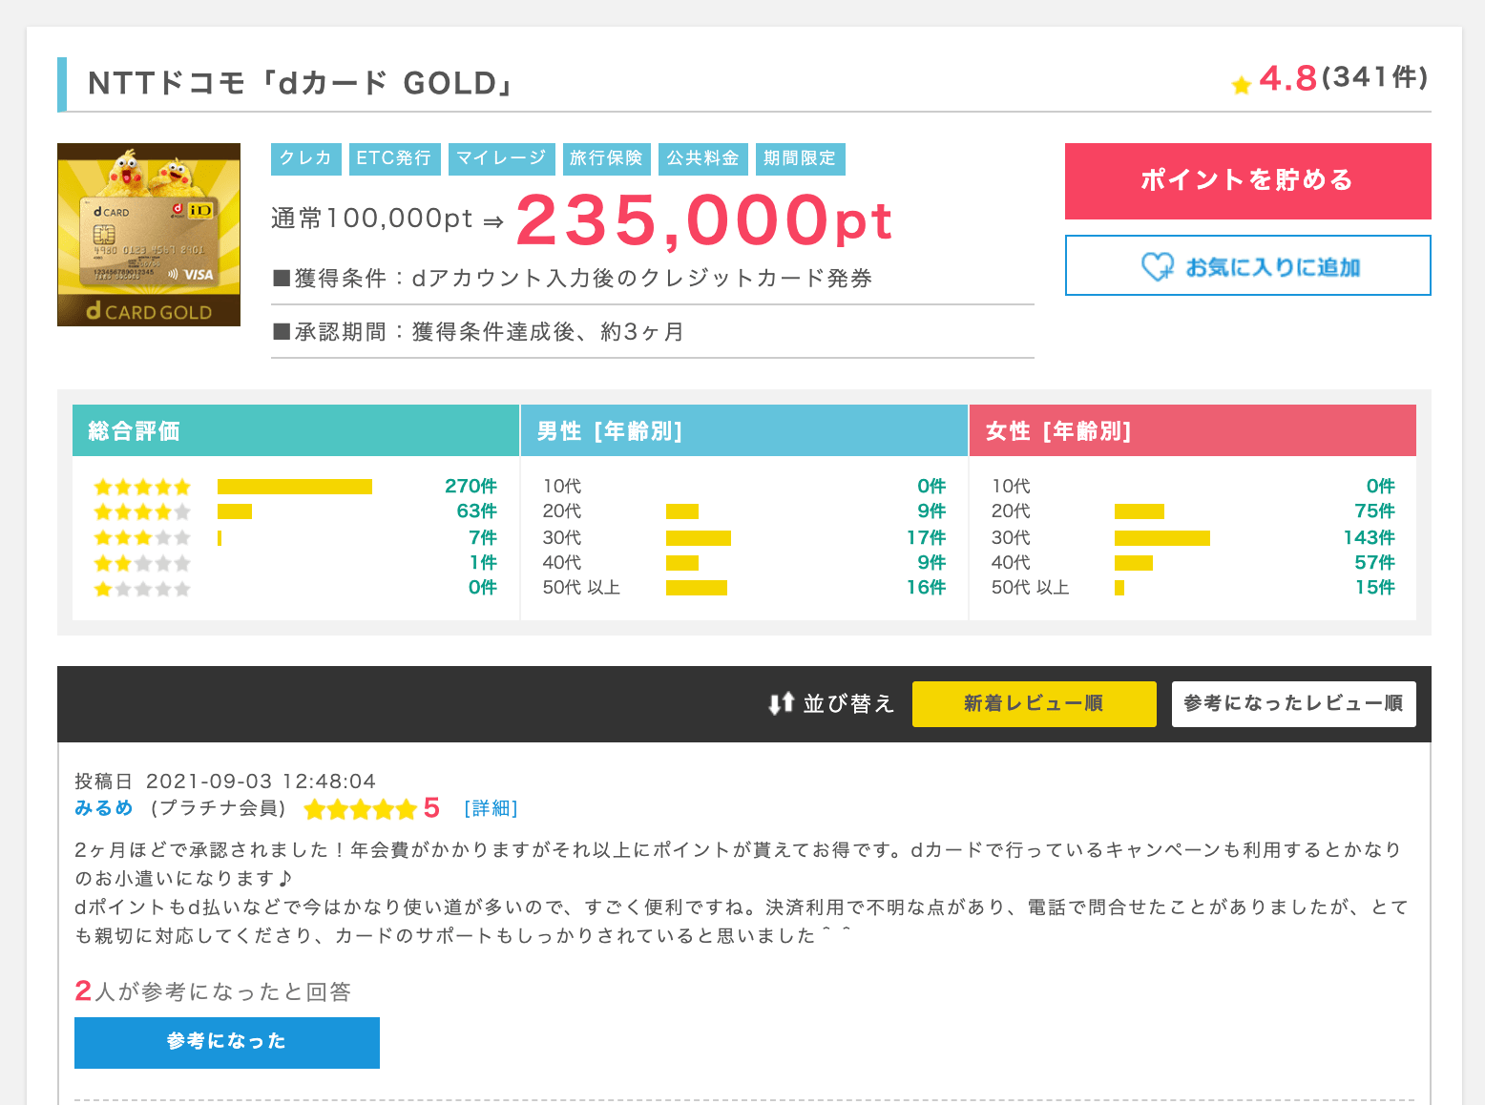Click the three-star rating row icons
The height and width of the screenshot is (1105, 1485).
pyautogui.click(x=142, y=538)
